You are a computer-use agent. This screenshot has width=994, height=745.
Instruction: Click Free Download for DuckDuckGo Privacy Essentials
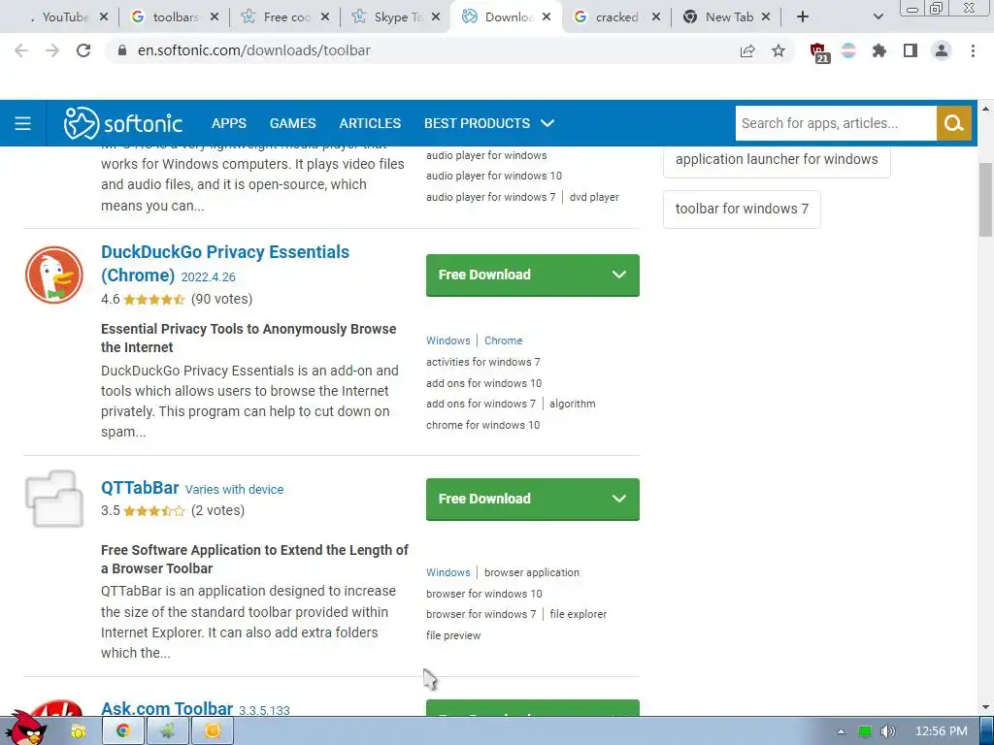point(533,275)
